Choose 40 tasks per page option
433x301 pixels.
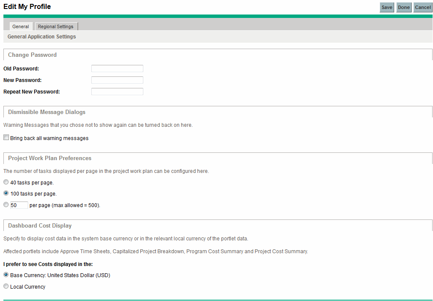6,182
